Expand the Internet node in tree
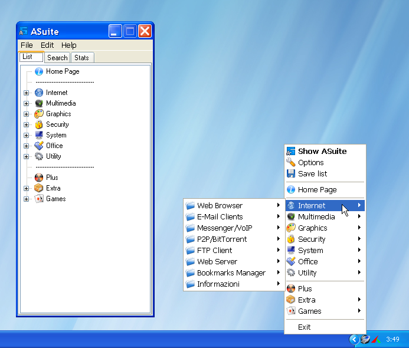This screenshot has width=409, height=348. pyautogui.click(x=26, y=93)
